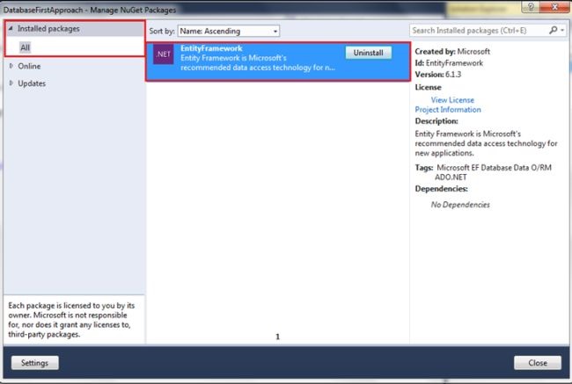Select the All installed packages item
The height and width of the screenshot is (384, 572).
coord(26,47)
